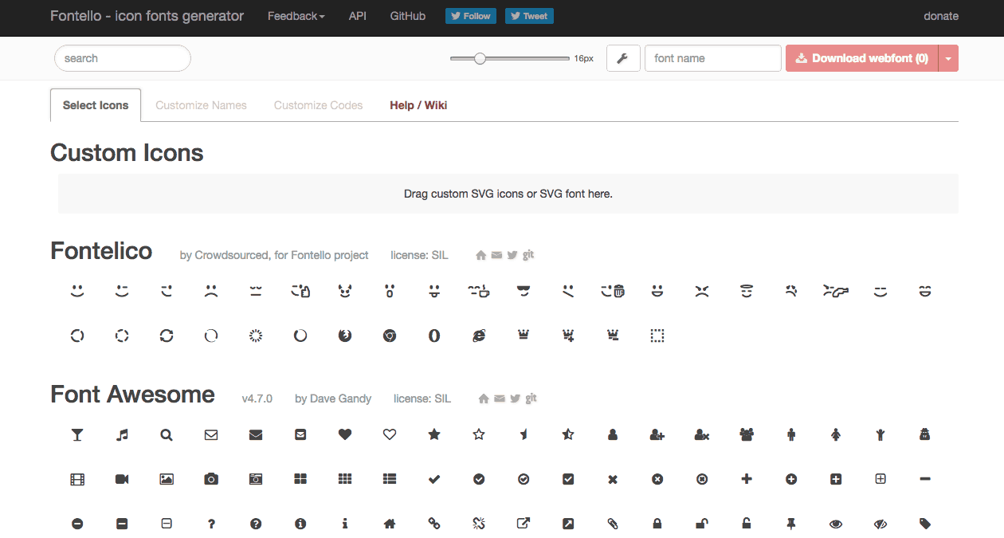The height and width of the screenshot is (538, 1004).
Task: Open the Feedback dropdown menu
Action: [x=296, y=15]
